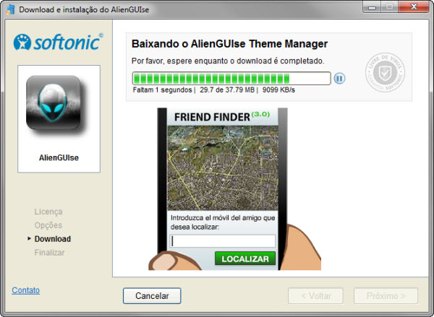Open the Contato link
This screenshot has height=317, width=434.
[x=26, y=290]
